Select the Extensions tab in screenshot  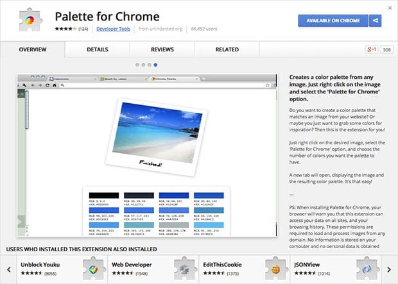73,79
